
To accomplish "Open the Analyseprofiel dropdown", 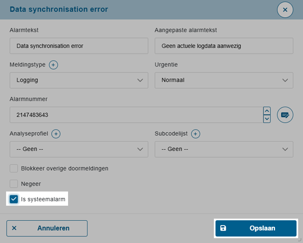I will tap(79, 149).
